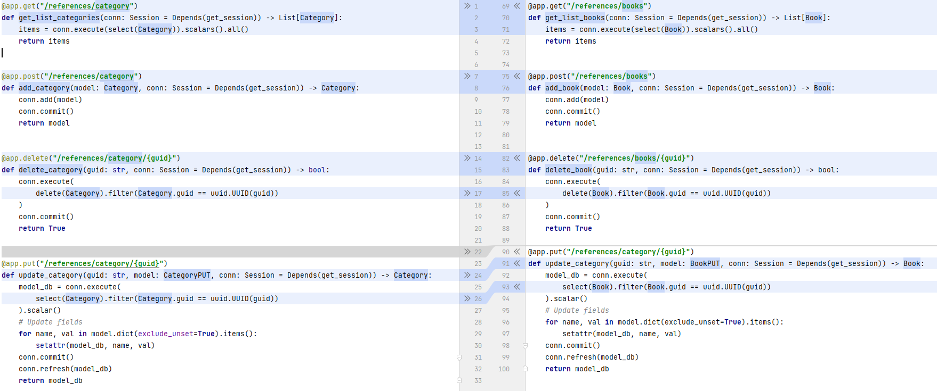Accept right change with arrow at line 90
The width and height of the screenshot is (937, 391).
point(516,252)
